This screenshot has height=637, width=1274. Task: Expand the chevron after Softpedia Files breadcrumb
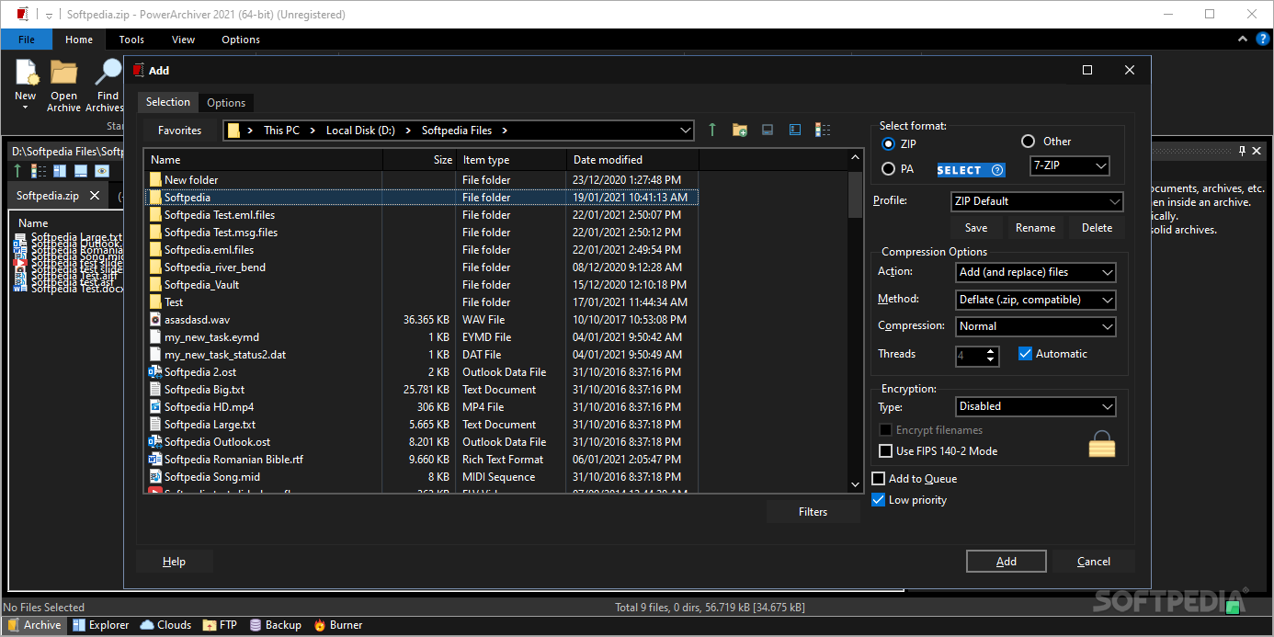tap(505, 131)
